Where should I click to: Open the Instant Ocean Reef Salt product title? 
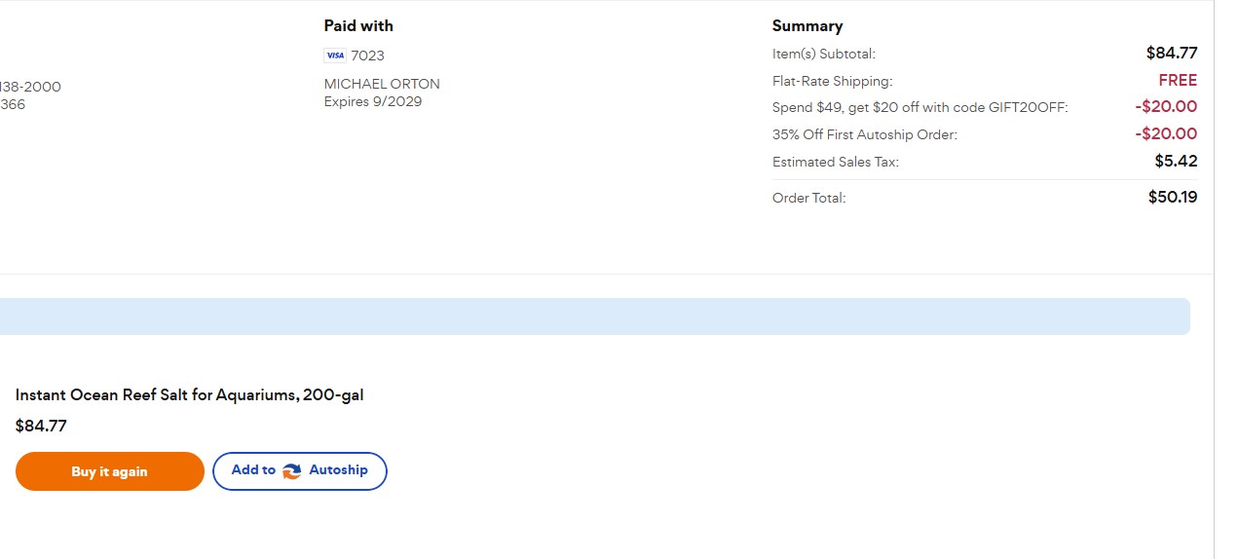pos(190,395)
